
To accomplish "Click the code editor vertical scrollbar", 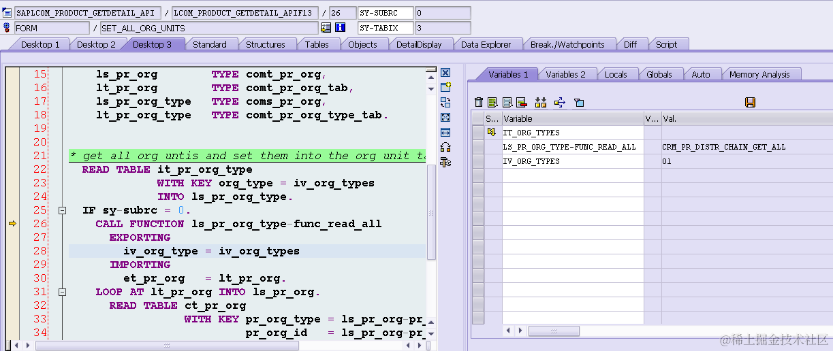I will tap(430, 211).
